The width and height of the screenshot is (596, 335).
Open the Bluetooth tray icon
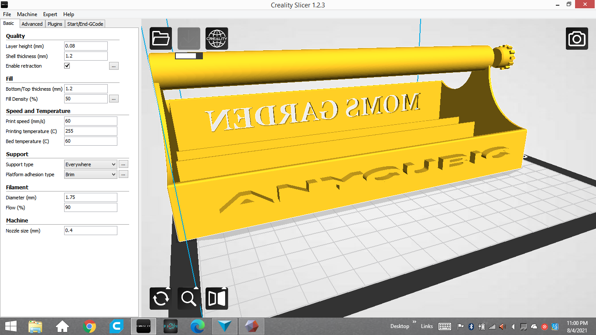471,326
